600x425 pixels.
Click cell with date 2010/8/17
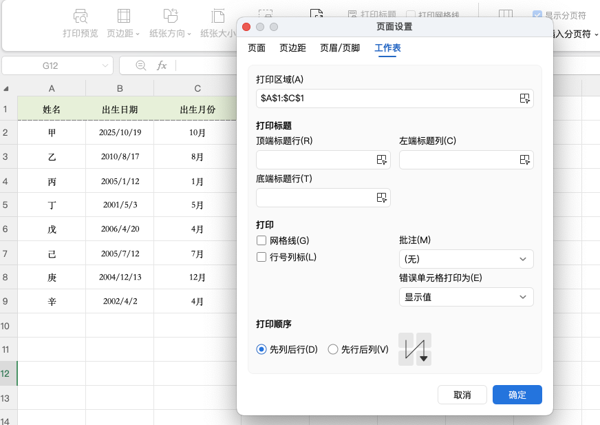[120, 157]
